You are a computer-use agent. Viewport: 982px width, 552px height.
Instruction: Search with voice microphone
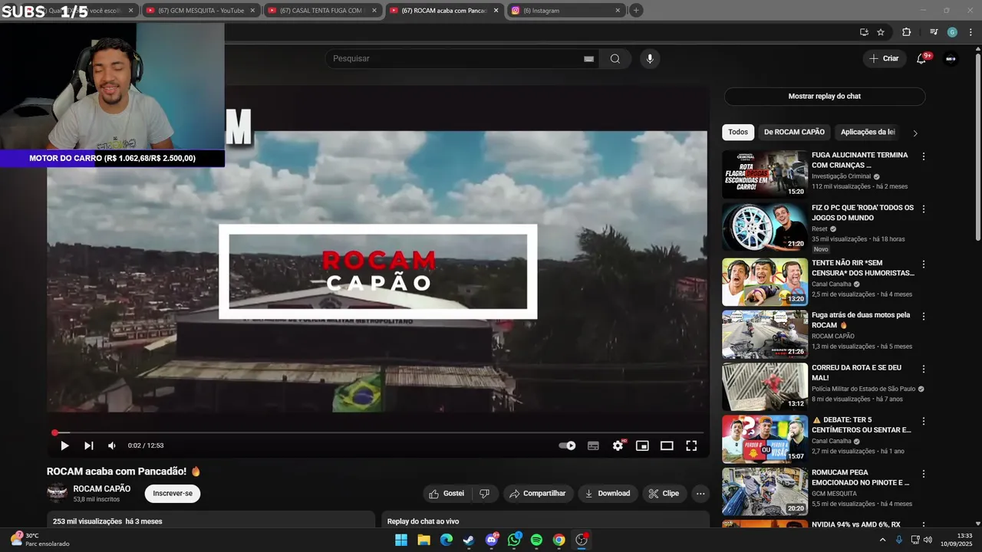click(x=650, y=59)
